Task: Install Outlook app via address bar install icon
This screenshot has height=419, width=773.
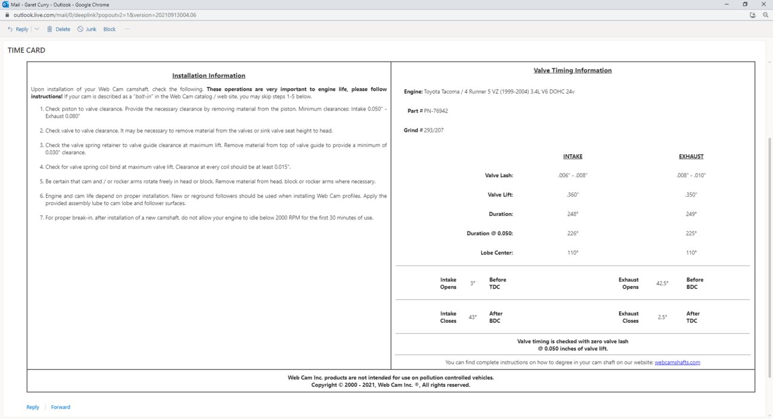Action: [752, 15]
